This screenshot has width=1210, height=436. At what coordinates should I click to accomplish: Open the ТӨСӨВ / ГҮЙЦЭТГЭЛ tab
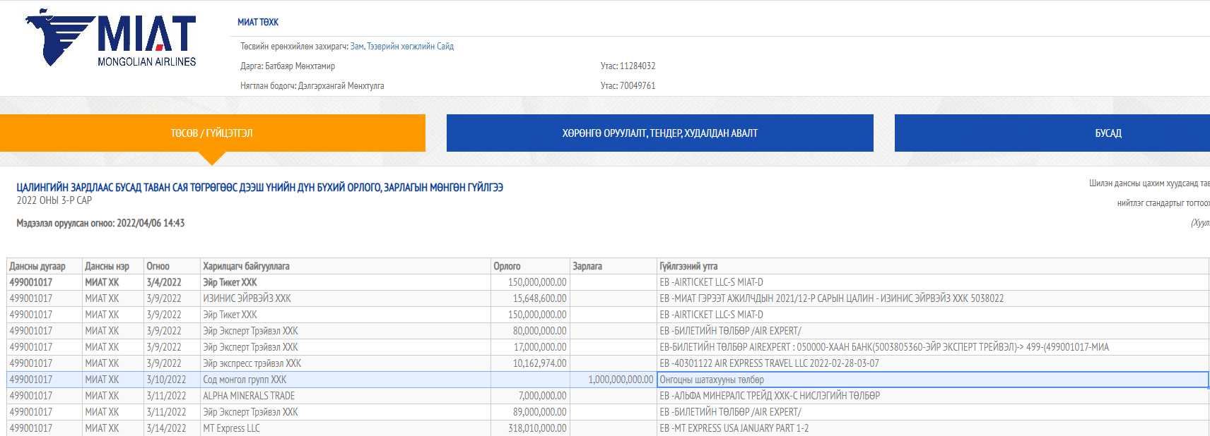coord(211,133)
